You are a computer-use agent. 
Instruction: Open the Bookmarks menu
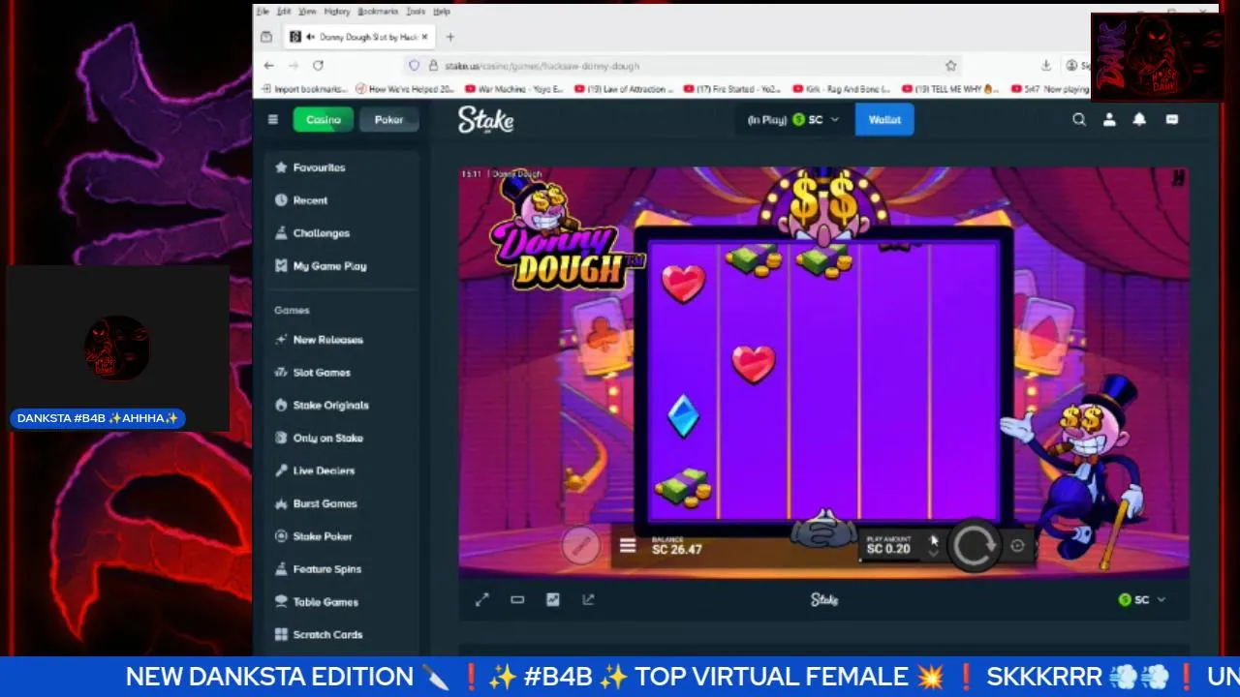click(378, 12)
